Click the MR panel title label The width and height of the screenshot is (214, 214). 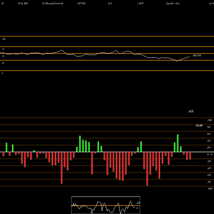click(x=191, y=111)
